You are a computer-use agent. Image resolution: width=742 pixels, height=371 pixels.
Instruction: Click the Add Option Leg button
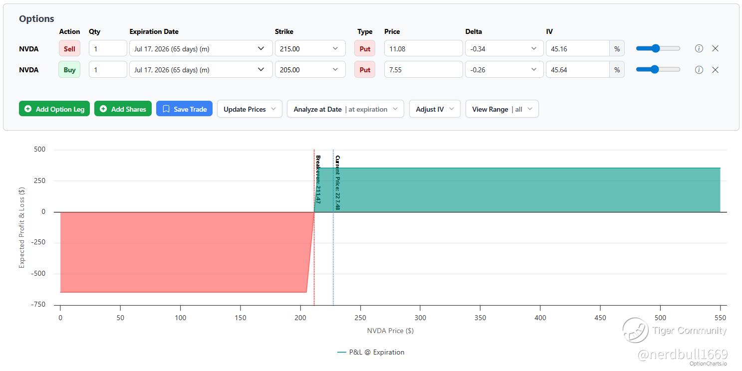[54, 109]
